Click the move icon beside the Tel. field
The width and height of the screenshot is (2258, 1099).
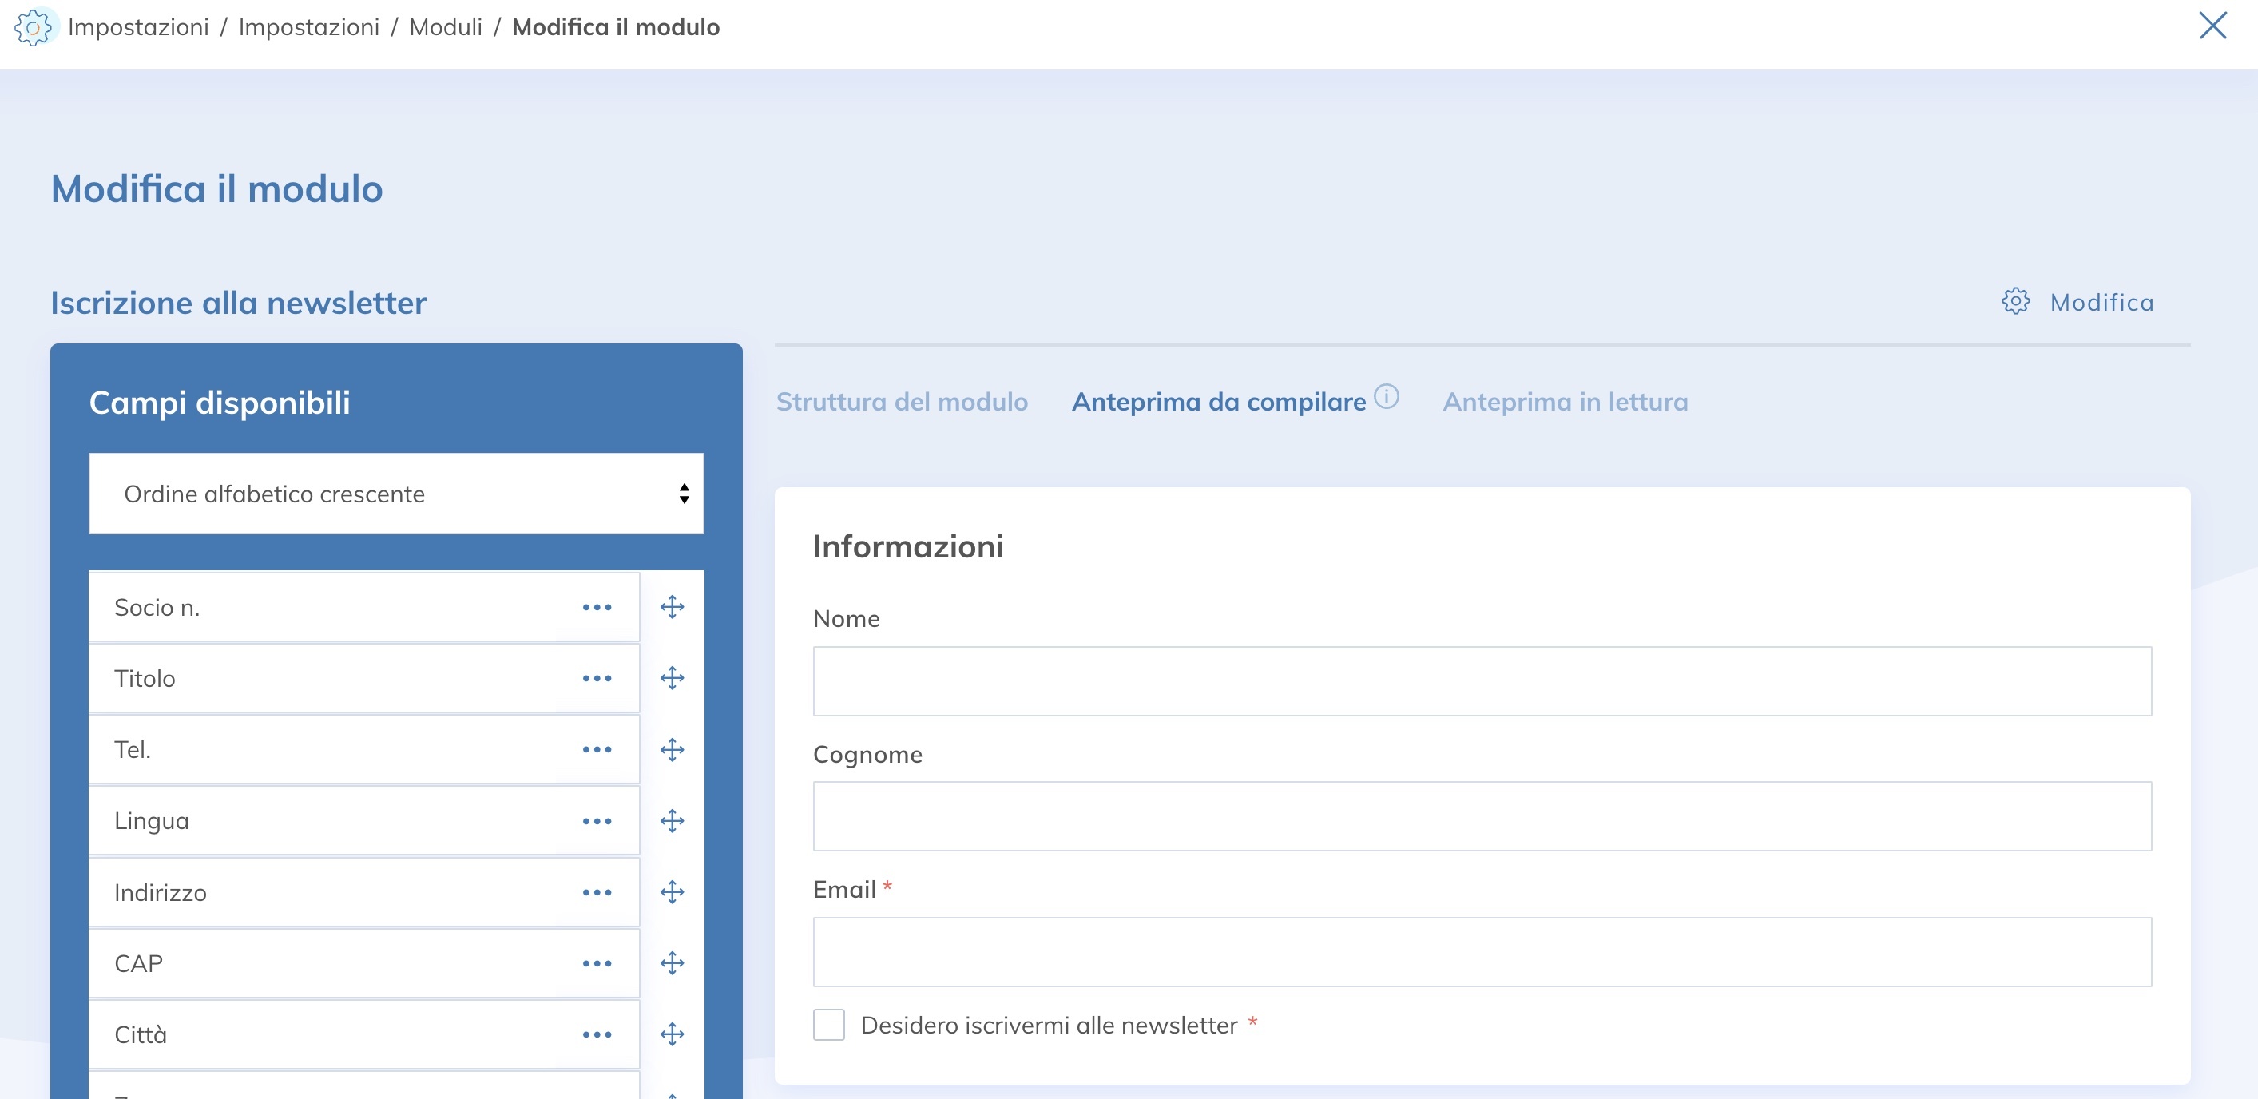672,749
